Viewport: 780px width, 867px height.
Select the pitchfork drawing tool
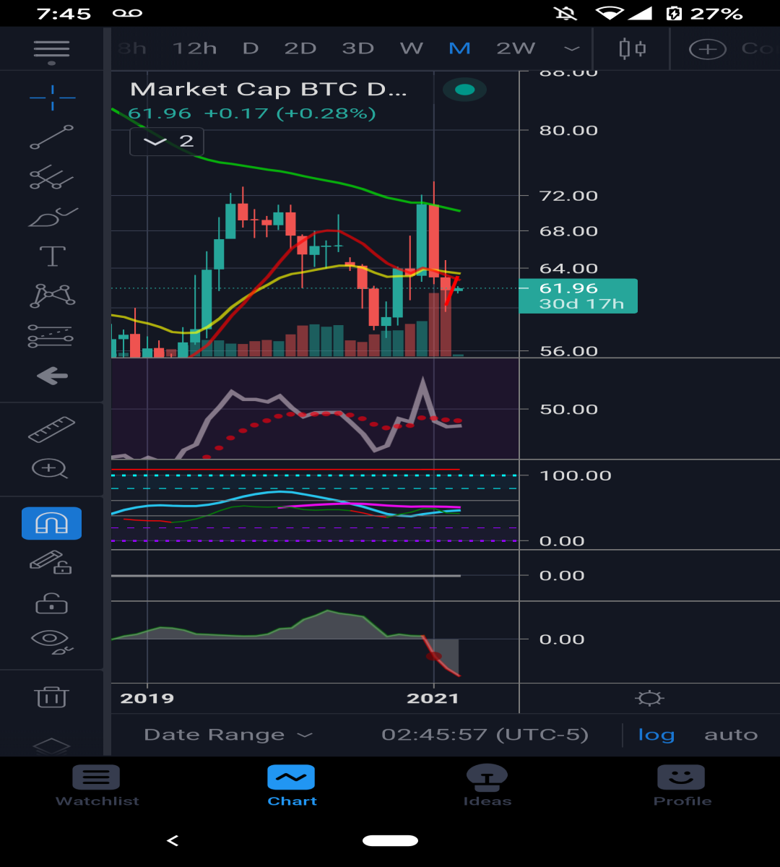click(x=52, y=177)
